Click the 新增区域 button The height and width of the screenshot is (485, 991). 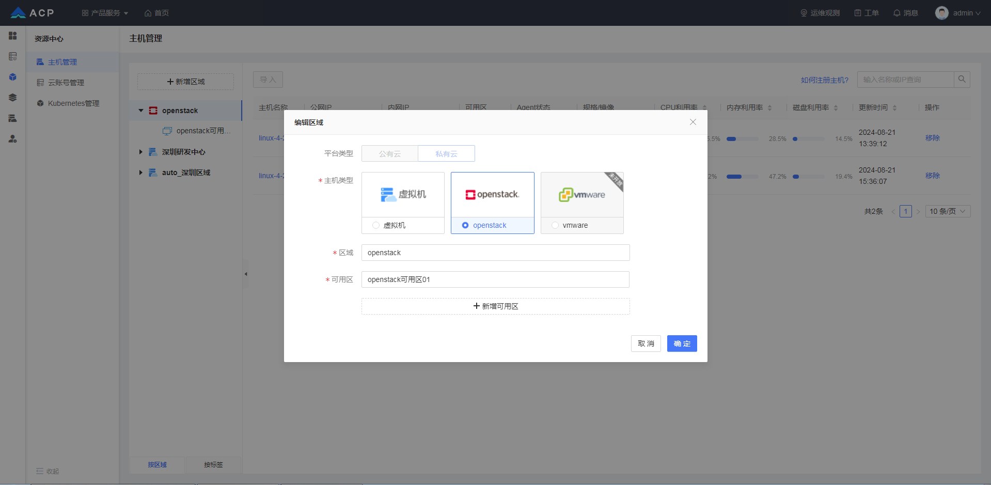(185, 82)
